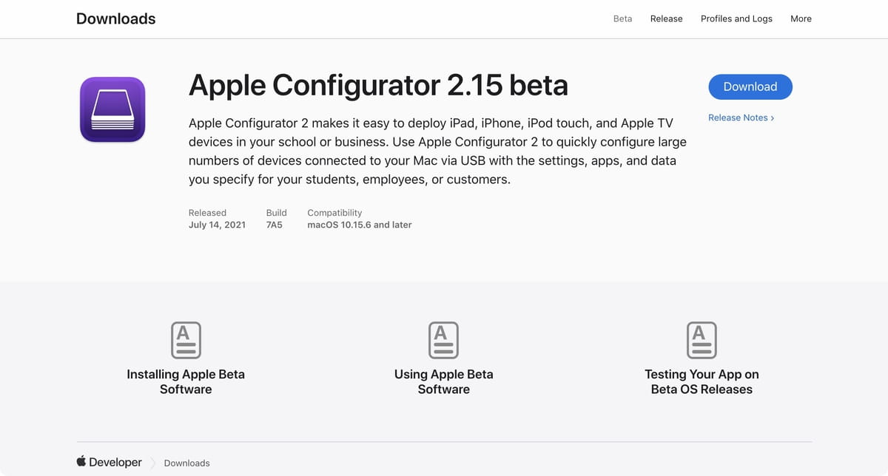Click the Developer breadcrumb link
The width and height of the screenshot is (888, 476).
115,462
